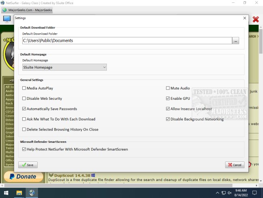The height and width of the screenshot is (198, 263).
Task: Open Windows Start menu
Action: coord(6,193)
